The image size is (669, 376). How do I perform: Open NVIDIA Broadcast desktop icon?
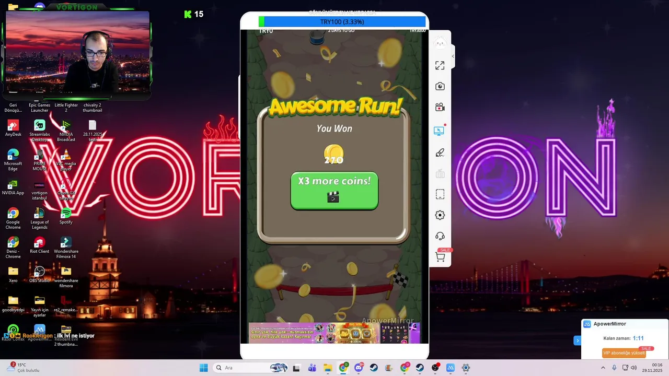pyautogui.click(x=66, y=131)
